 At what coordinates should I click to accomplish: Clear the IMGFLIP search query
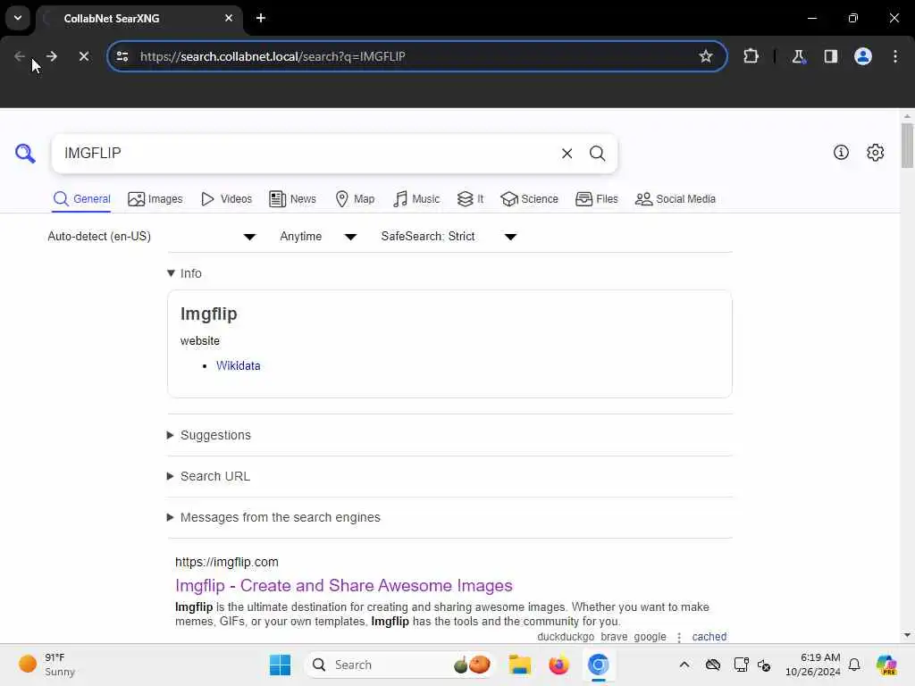(x=567, y=154)
